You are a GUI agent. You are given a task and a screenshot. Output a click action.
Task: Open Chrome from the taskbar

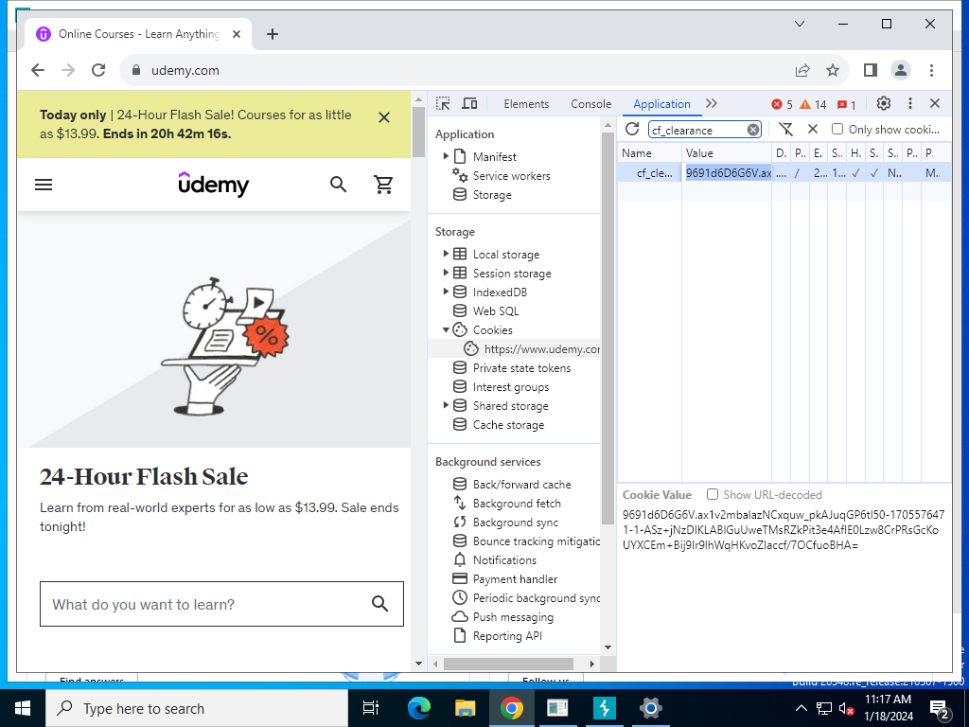point(512,708)
